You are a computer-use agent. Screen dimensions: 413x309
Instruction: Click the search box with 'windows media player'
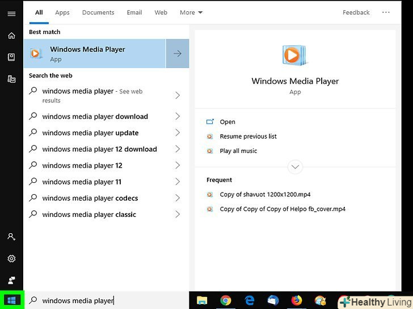tap(108, 301)
